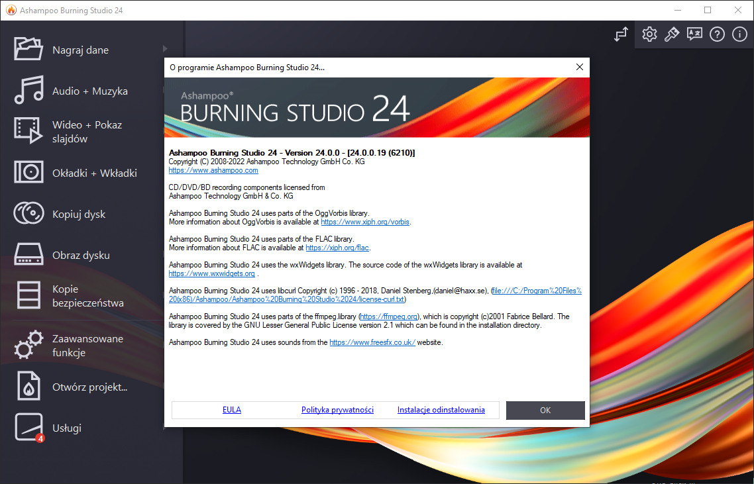
Task: Open the Instalacje odinstalowania link
Action: [441, 410]
